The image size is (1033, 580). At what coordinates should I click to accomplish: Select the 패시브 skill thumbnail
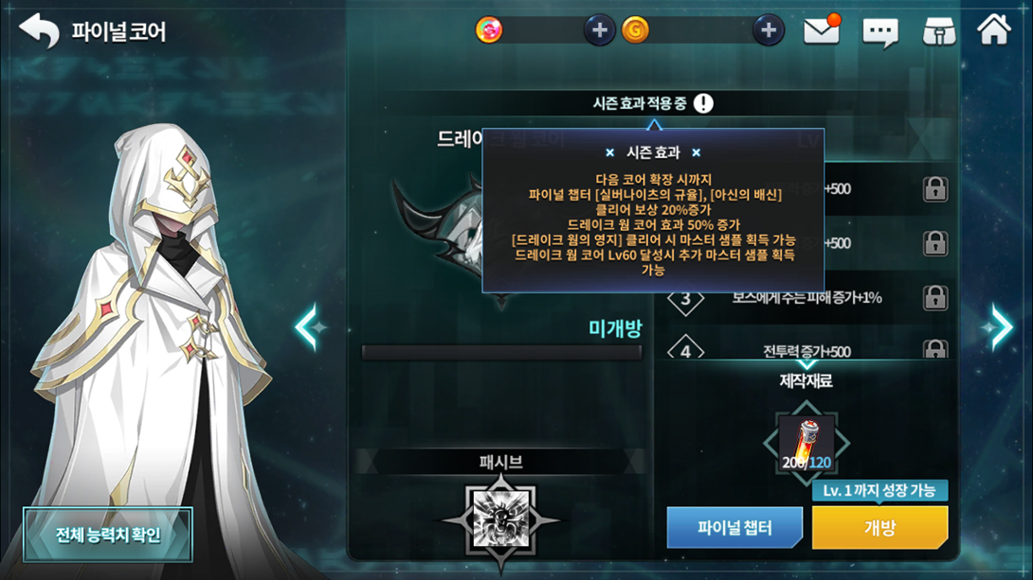[500, 519]
